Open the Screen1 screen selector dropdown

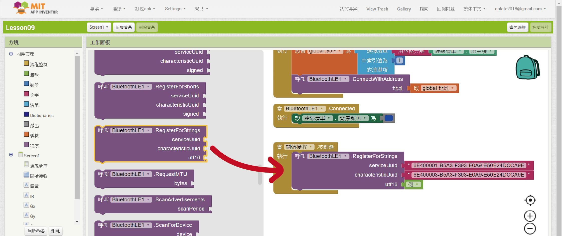pos(99,27)
